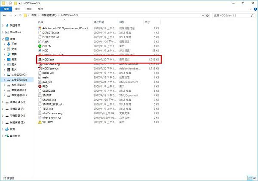Click the search magnifier icon
Screen dimensions: 258x181
(x=252, y=15)
